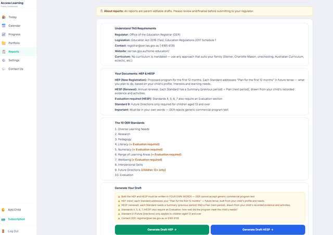Click the Progress chart icon
The width and height of the screenshot is (333, 235).
point(4,34)
